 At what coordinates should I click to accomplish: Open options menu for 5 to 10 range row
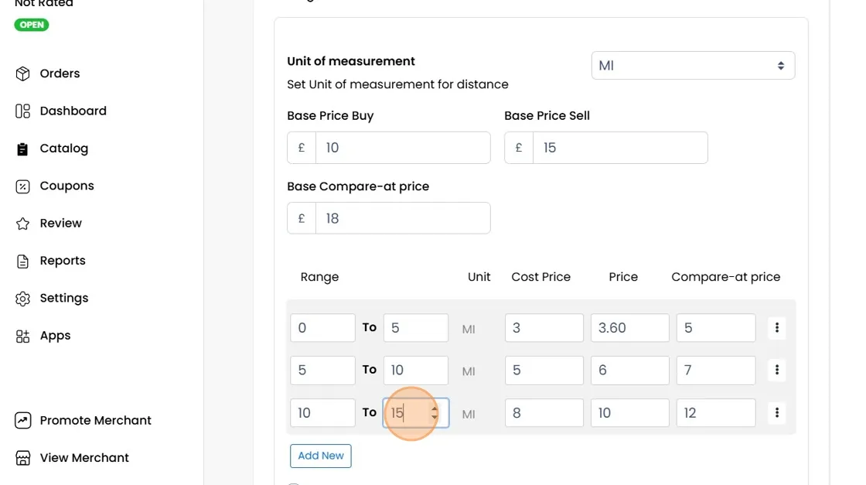pos(776,370)
